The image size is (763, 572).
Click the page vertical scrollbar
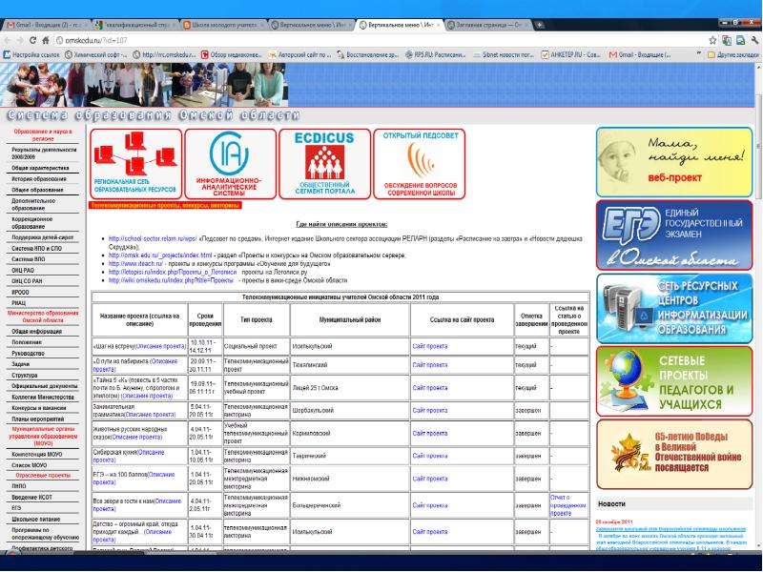pyautogui.click(x=758, y=306)
